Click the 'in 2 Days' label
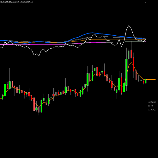 152,110
